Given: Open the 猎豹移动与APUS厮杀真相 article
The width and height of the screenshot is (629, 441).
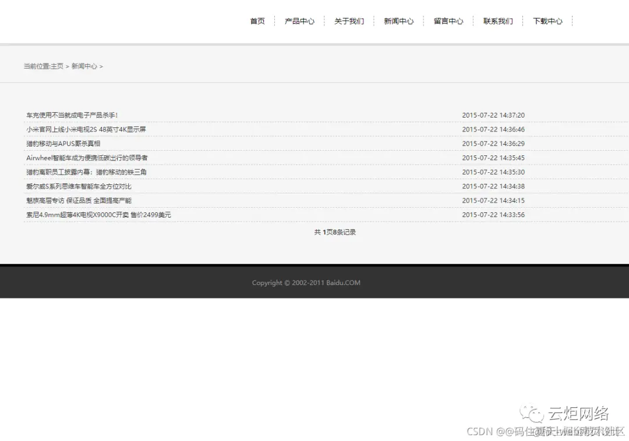Looking at the screenshot, I should (x=64, y=143).
